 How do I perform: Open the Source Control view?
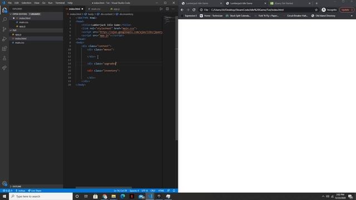tap(4, 29)
